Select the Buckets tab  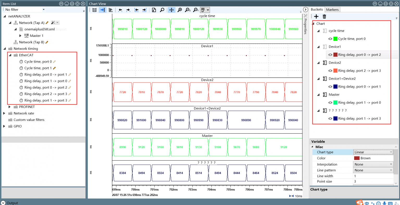click(317, 10)
